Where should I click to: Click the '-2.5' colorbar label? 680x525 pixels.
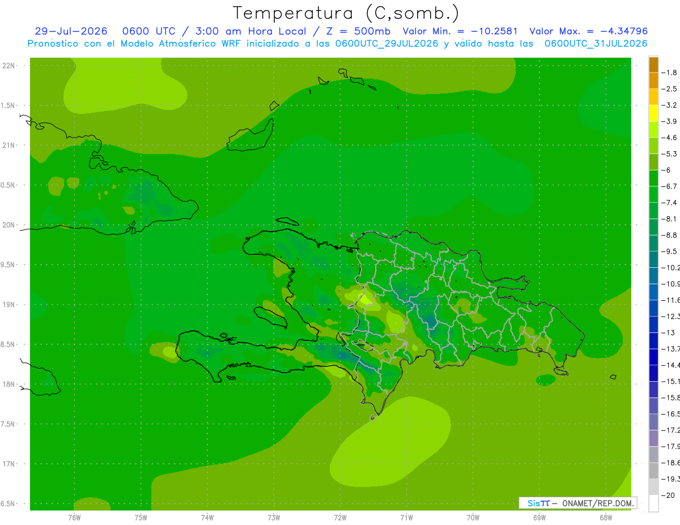point(669,89)
